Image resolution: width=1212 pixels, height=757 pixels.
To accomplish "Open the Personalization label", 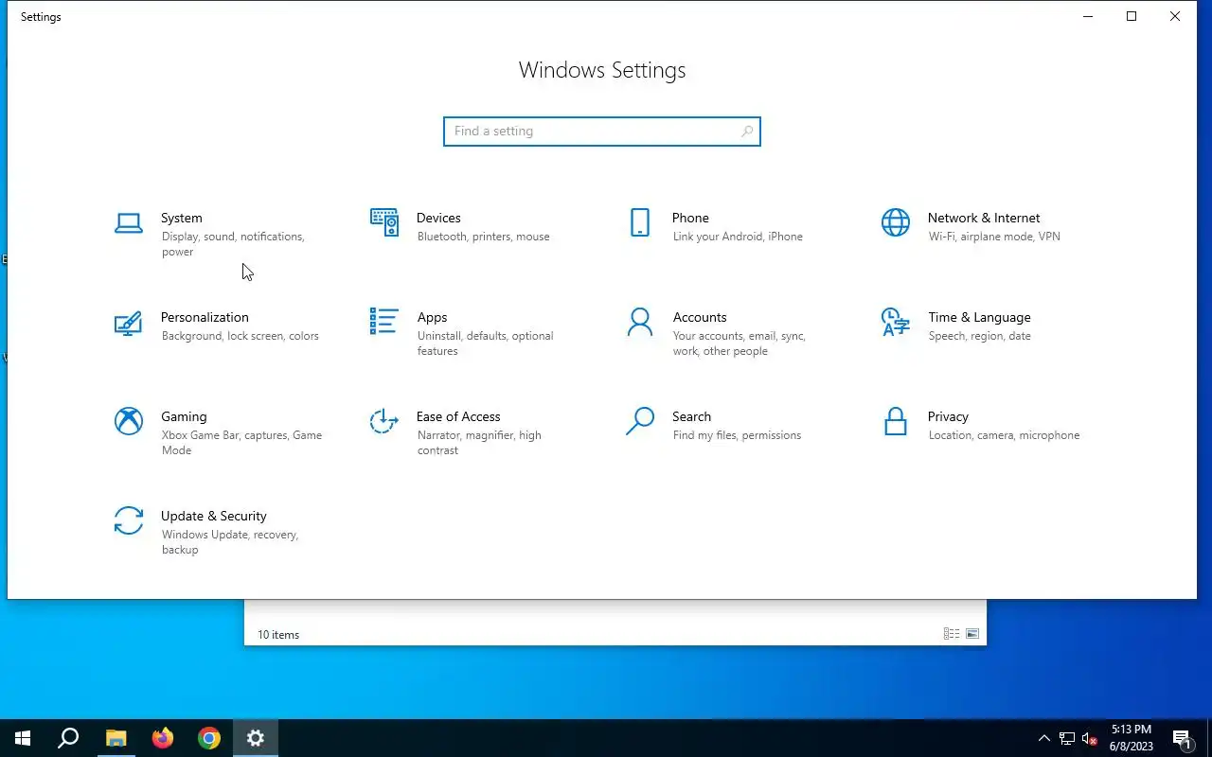I will pos(205,317).
